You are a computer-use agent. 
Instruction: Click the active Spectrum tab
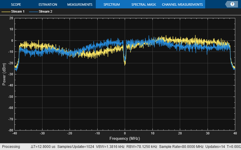click(111, 4)
